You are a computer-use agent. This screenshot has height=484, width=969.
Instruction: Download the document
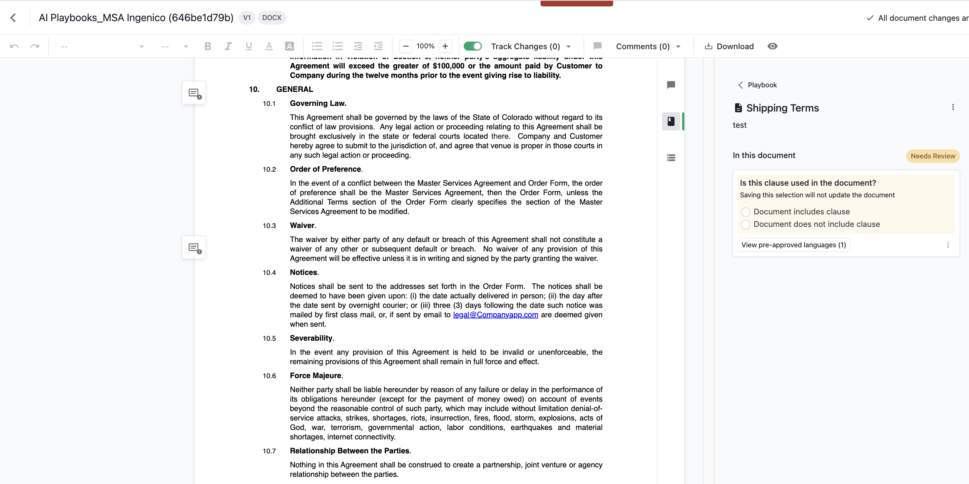(x=729, y=46)
